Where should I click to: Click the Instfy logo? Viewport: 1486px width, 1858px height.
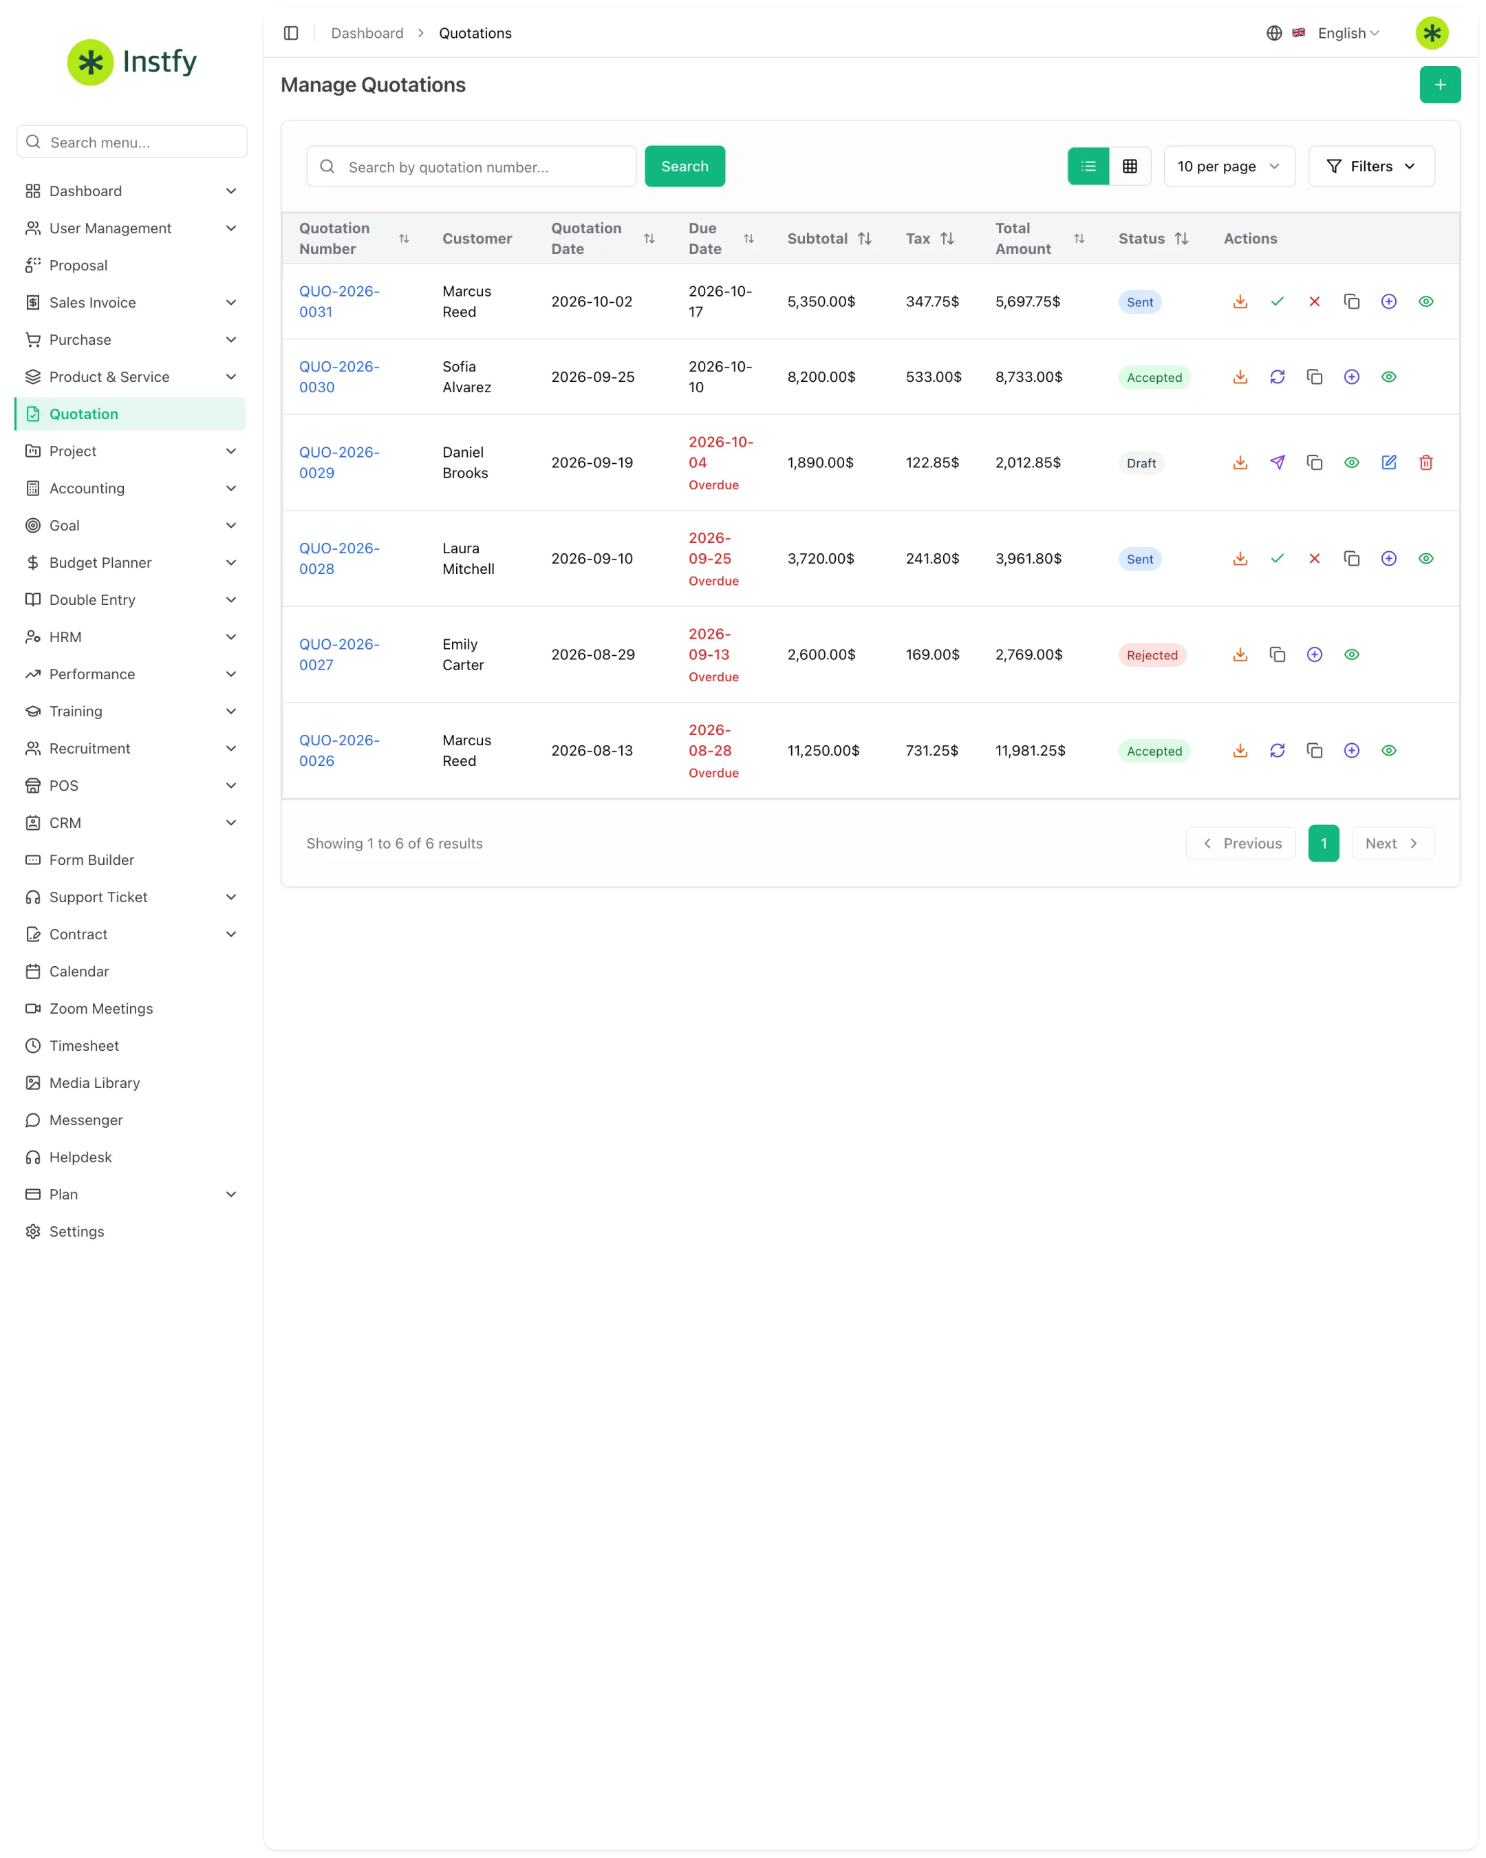(132, 62)
